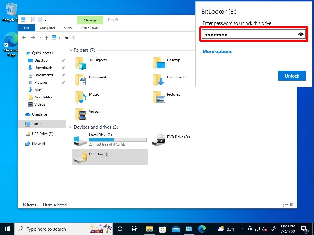Open File Explorer from taskbar
The image size is (314, 235).
149,229
